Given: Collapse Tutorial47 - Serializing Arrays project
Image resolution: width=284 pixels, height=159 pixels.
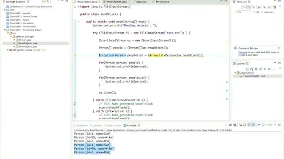Looking at the screenshot, I should pos(5,30).
